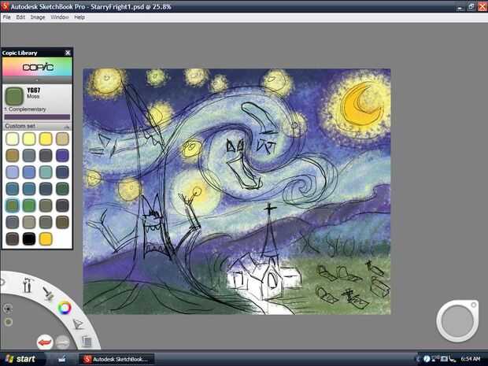
Task: Click the Starry Fright canvas image
Action: pos(237,191)
